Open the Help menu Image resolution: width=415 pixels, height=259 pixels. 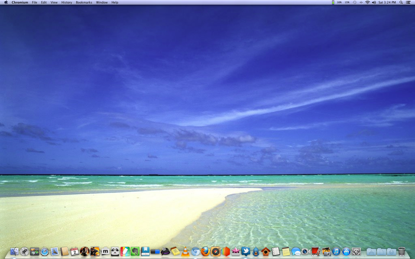coord(115,3)
